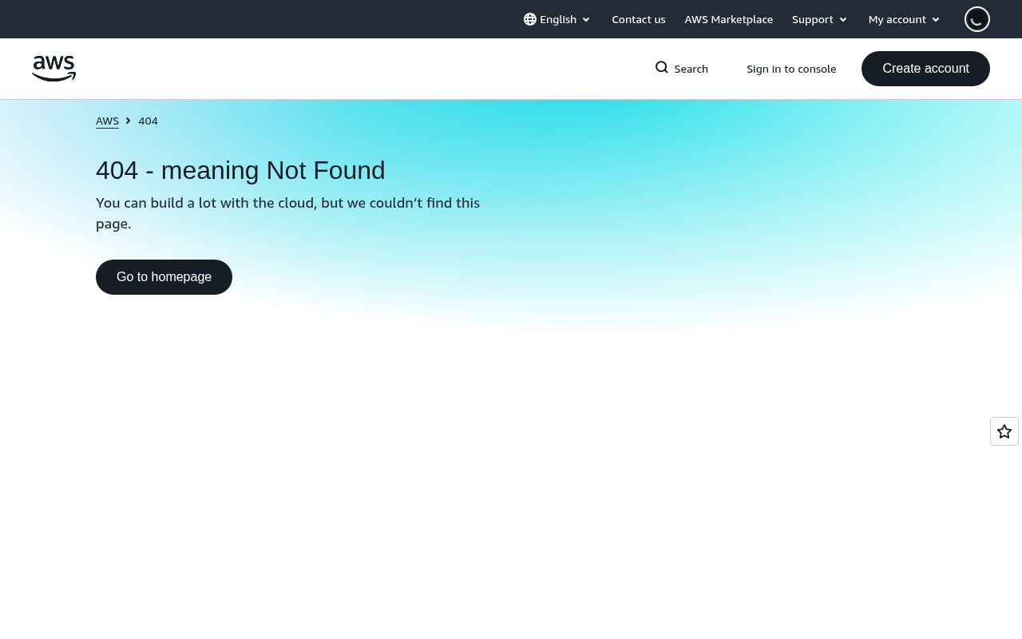Click the breadcrumb separator chevron

[x=128, y=121]
